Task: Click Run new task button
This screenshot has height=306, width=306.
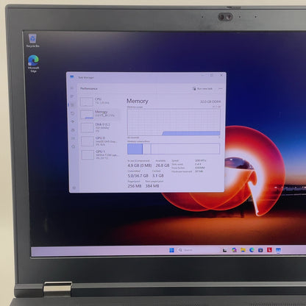Action: tap(202, 88)
